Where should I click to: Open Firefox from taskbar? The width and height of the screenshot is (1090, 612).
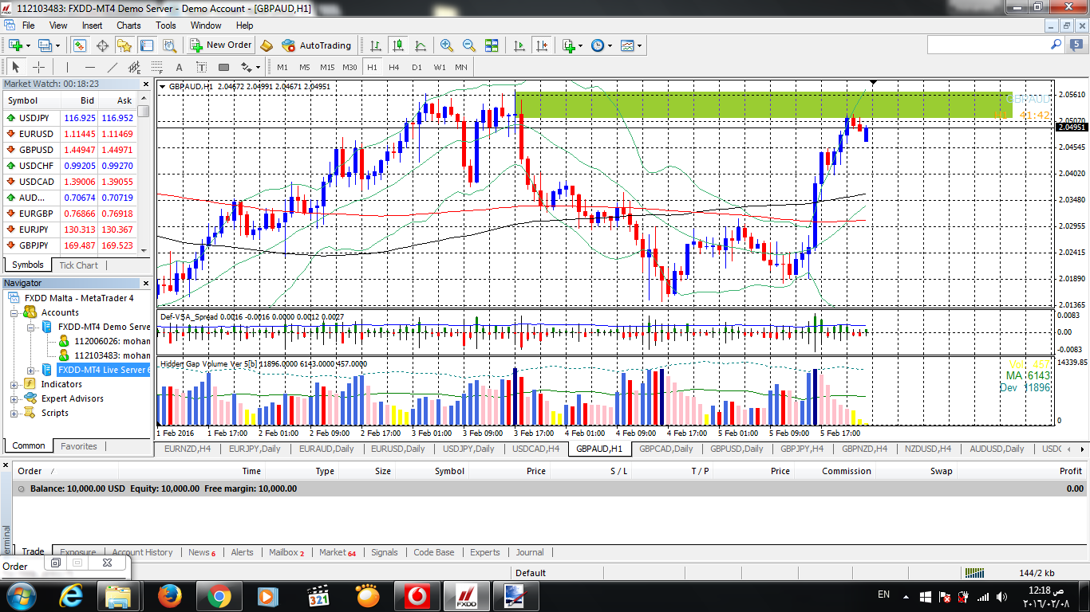click(169, 596)
